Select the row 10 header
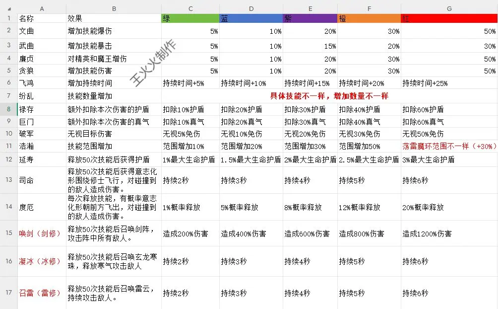The image size is (498, 309). pyautogui.click(x=8, y=133)
